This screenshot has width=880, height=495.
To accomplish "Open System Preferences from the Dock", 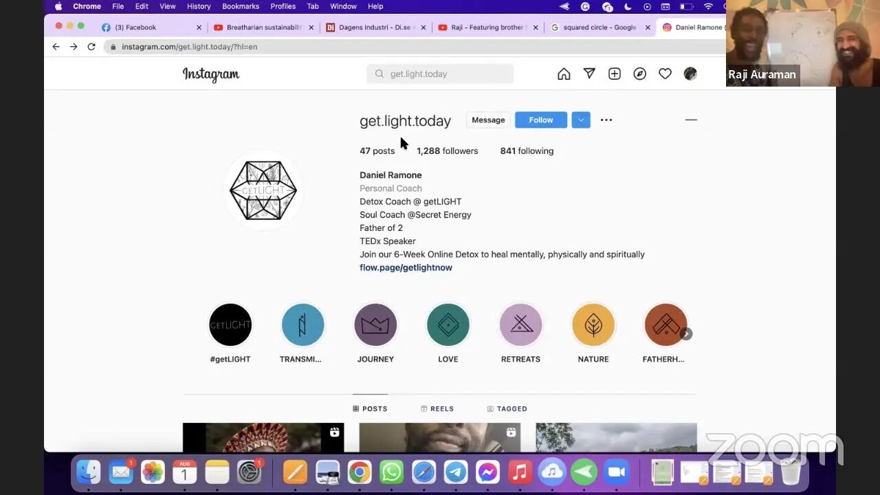I will (249, 472).
